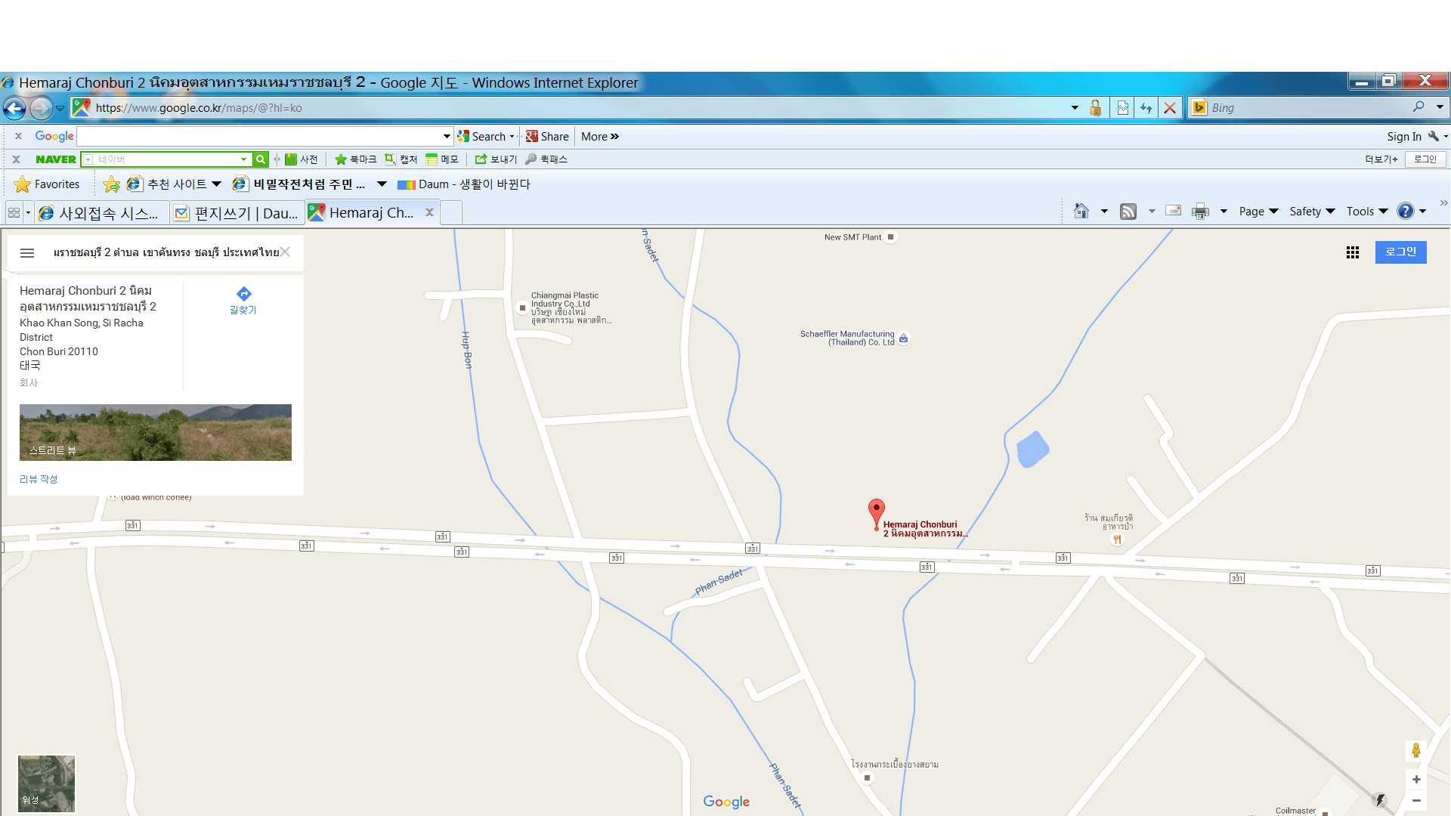Click the blue 로그인 button on map

coord(1400,252)
